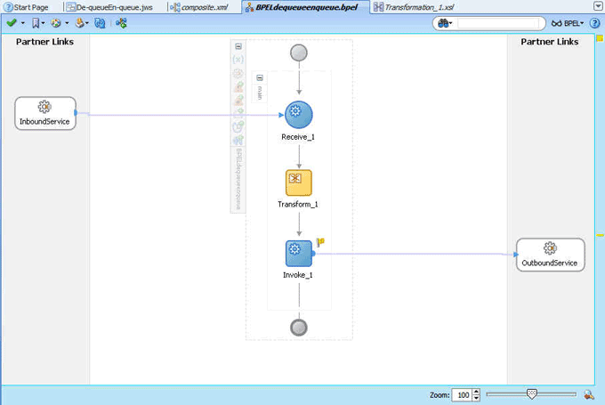Image resolution: width=605 pixels, height=405 pixels.
Task: Click the Transform_1 label text
Action: tap(298, 204)
